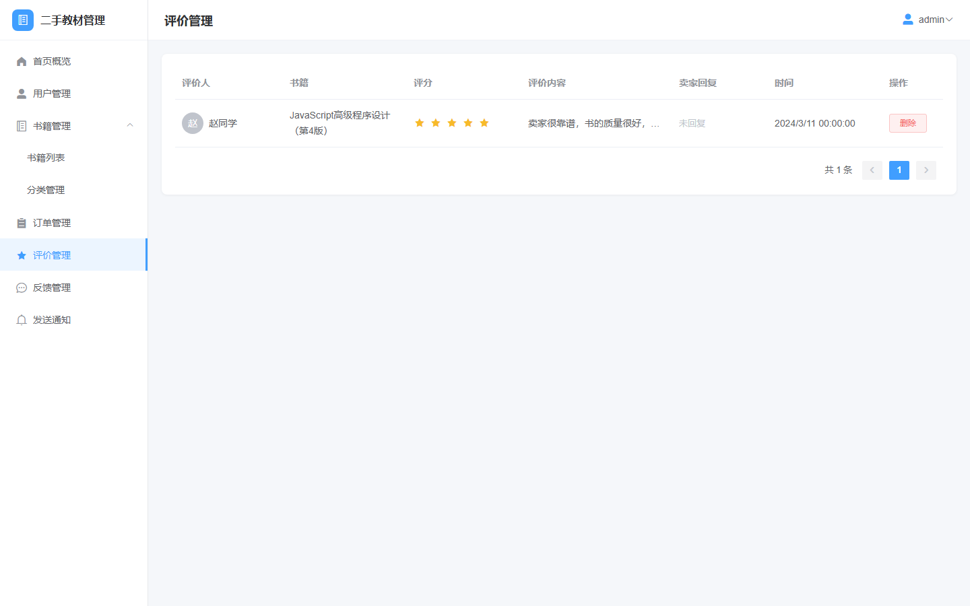The height and width of the screenshot is (606, 970).
Task: Open the admin dropdown arrow
Action: tap(949, 20)
